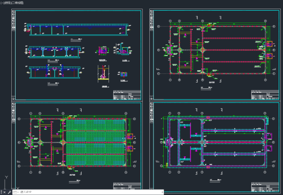Open command line customization wrench icon
The height and width of the screenshot is (195, 283).
[x=9, y=192]
